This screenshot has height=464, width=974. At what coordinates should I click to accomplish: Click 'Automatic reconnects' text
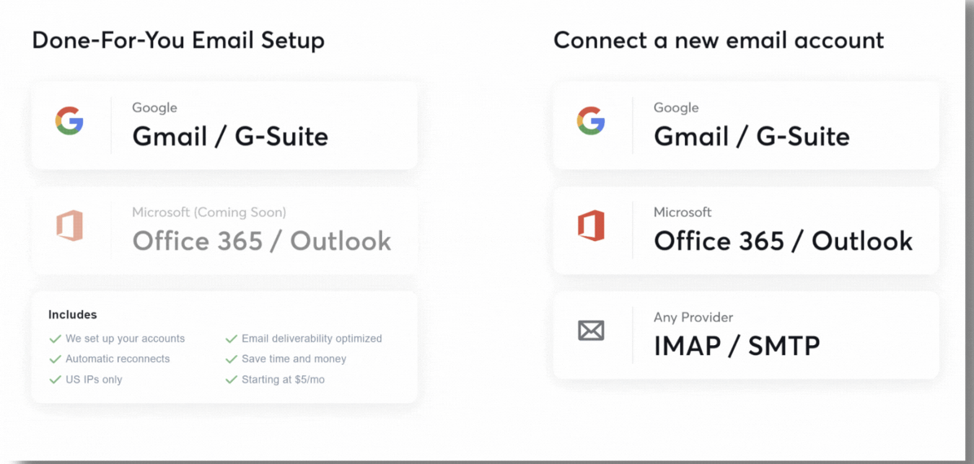[117, 359]
